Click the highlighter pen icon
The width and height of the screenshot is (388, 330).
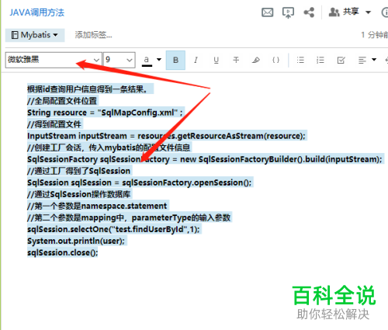tap(256, 61)
